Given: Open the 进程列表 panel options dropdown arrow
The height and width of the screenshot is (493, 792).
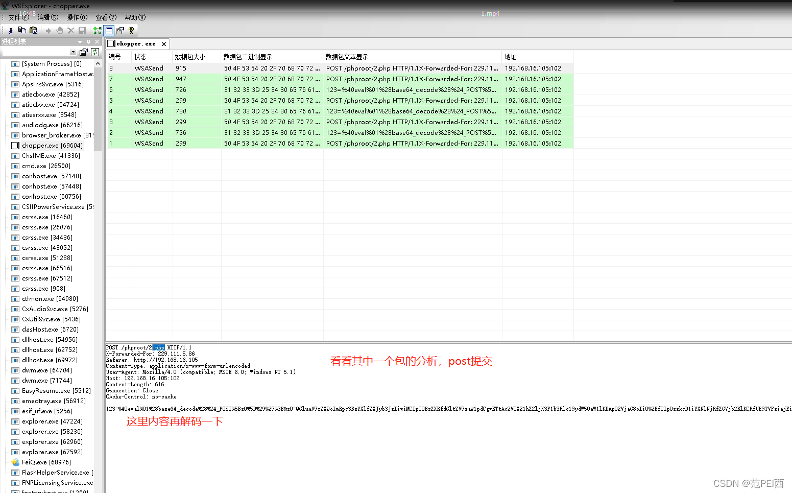Looking at the screenshot, I should (80, 42).
